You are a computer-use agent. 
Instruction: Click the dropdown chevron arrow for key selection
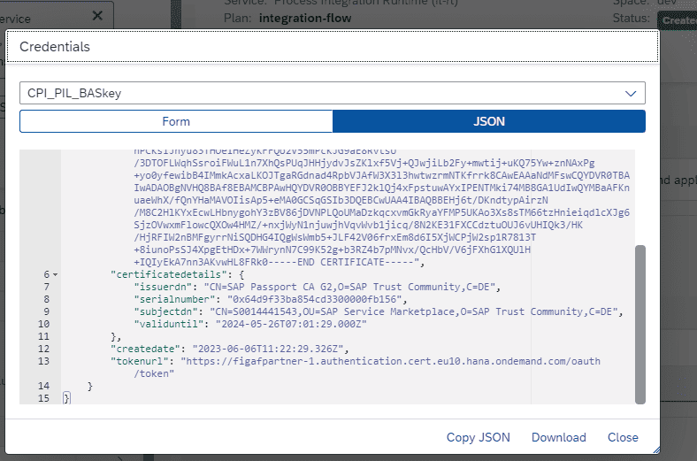(631, 94)
